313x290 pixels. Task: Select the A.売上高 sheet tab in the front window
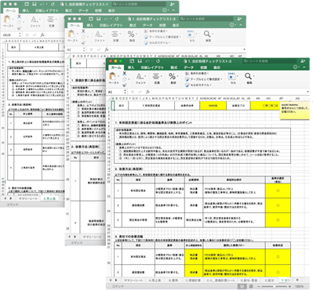coord(155,280)
